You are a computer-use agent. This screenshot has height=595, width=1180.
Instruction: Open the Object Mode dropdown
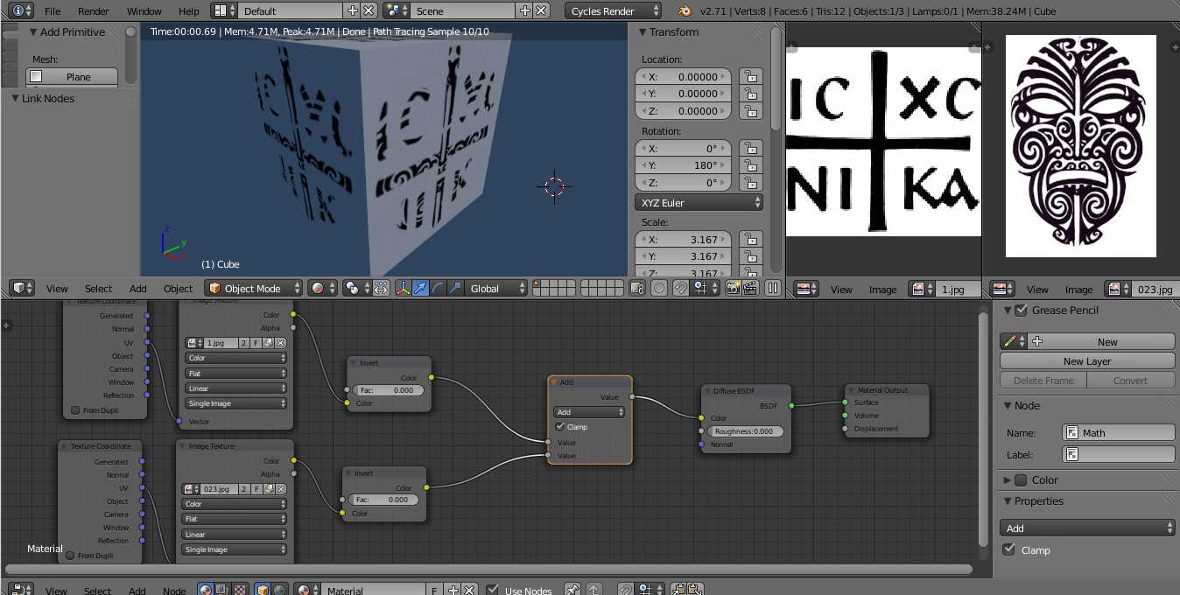(254, 288)
